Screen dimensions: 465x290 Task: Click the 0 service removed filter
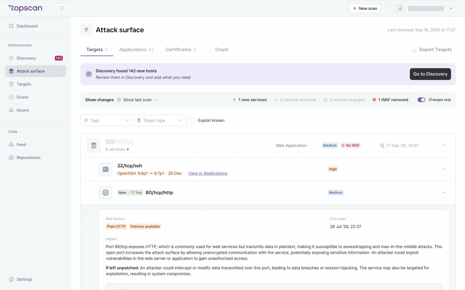295,100
